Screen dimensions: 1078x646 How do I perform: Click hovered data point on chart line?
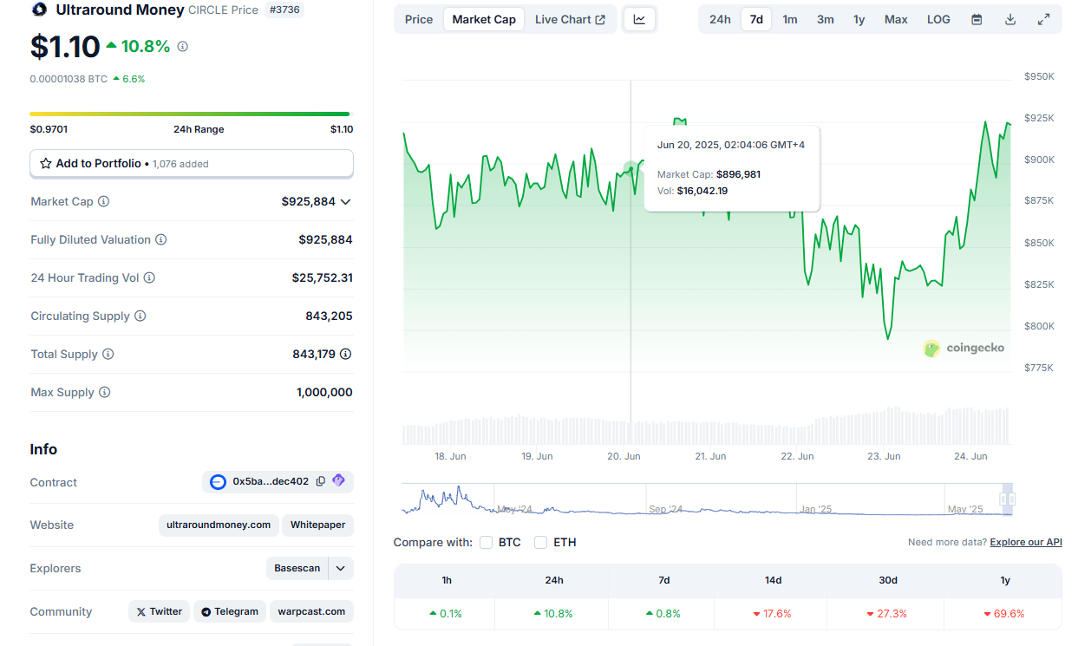coord(630,167)
